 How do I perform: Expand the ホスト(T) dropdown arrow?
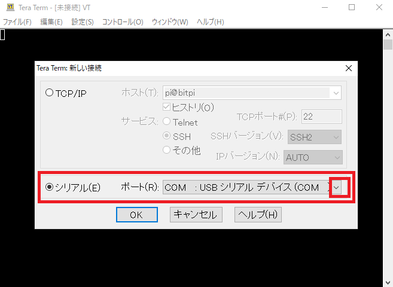coord(336,93)
